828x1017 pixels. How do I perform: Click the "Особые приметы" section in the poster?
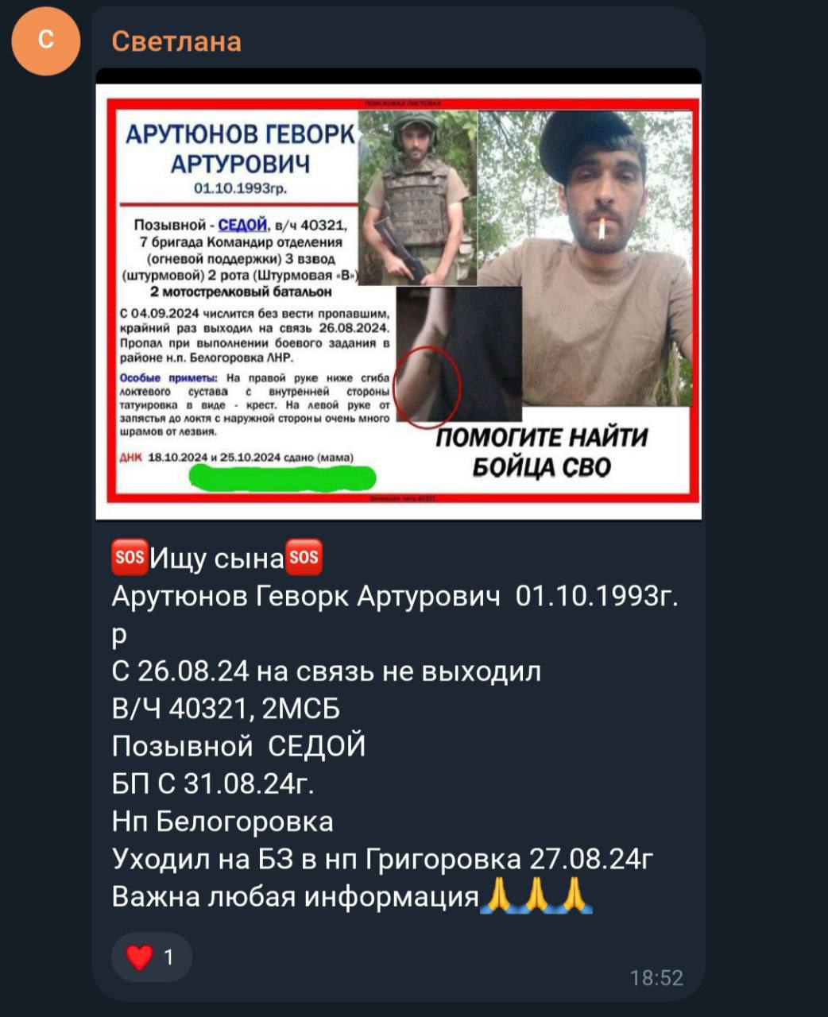tap(254, 404)
